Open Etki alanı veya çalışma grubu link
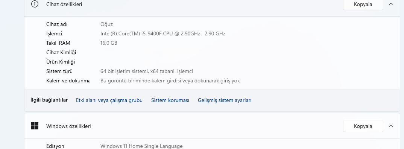This screenshot has width=404, height=149. click(109, 100)
